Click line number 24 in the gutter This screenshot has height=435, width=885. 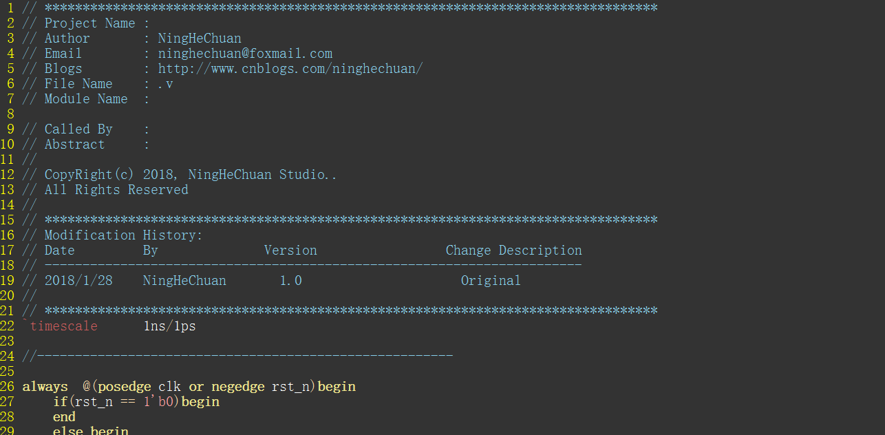pyautogui.click(x=8, y=357)
